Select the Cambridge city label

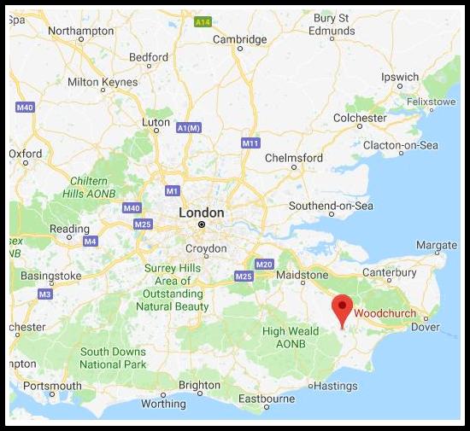click(x=240, y=39)
